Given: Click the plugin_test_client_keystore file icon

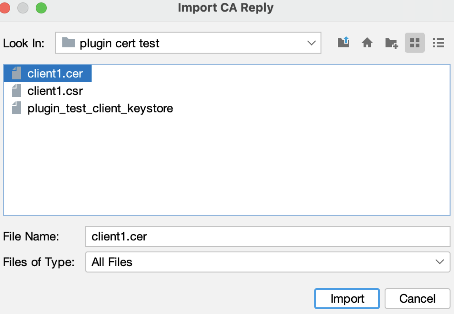Looking at the screenshot, I should [16, 108].
